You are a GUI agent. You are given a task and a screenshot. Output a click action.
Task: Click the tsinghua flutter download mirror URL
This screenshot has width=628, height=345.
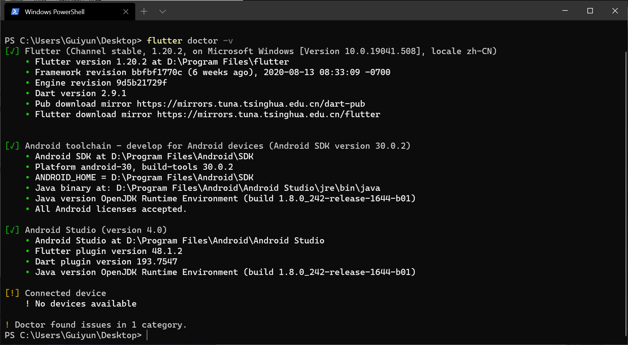(268, 114)
